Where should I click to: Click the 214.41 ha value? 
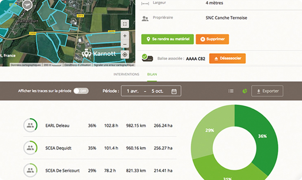(x=163, y=171)
